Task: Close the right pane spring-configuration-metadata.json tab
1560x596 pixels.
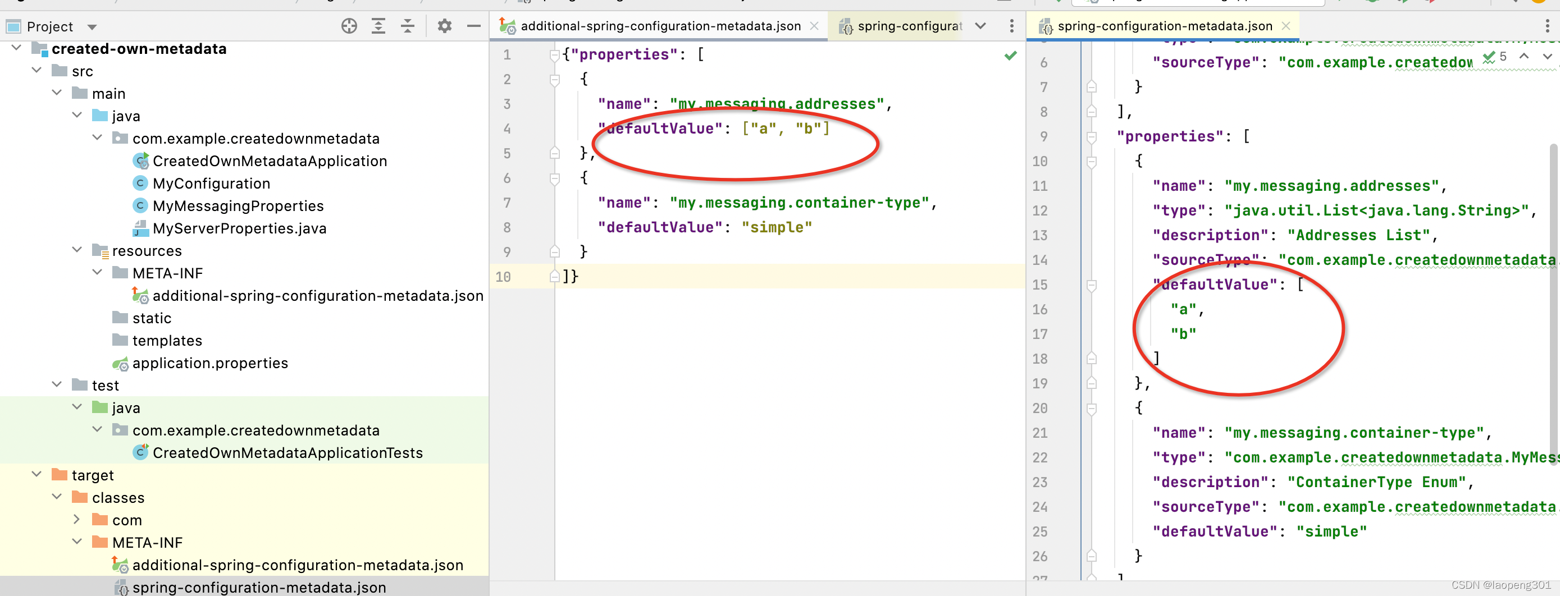Action: [x=1285, y=26]
